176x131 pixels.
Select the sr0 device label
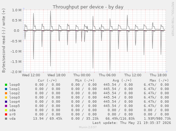click(12, 114)
